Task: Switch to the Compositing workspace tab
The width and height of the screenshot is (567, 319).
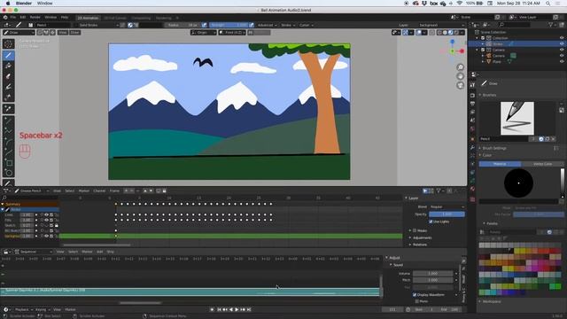Action: tap(141, 18)
